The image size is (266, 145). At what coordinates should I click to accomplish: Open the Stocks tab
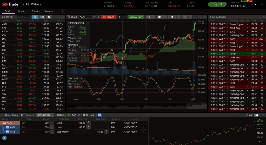pyautogui.click(x=8, y=11)
